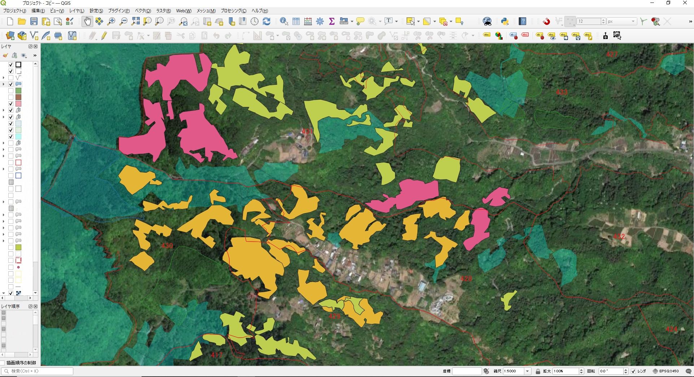
Task: Click the Refresh map icon
Action: point(266,22)
